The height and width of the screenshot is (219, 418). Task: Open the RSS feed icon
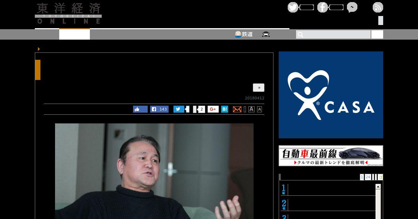378,7
